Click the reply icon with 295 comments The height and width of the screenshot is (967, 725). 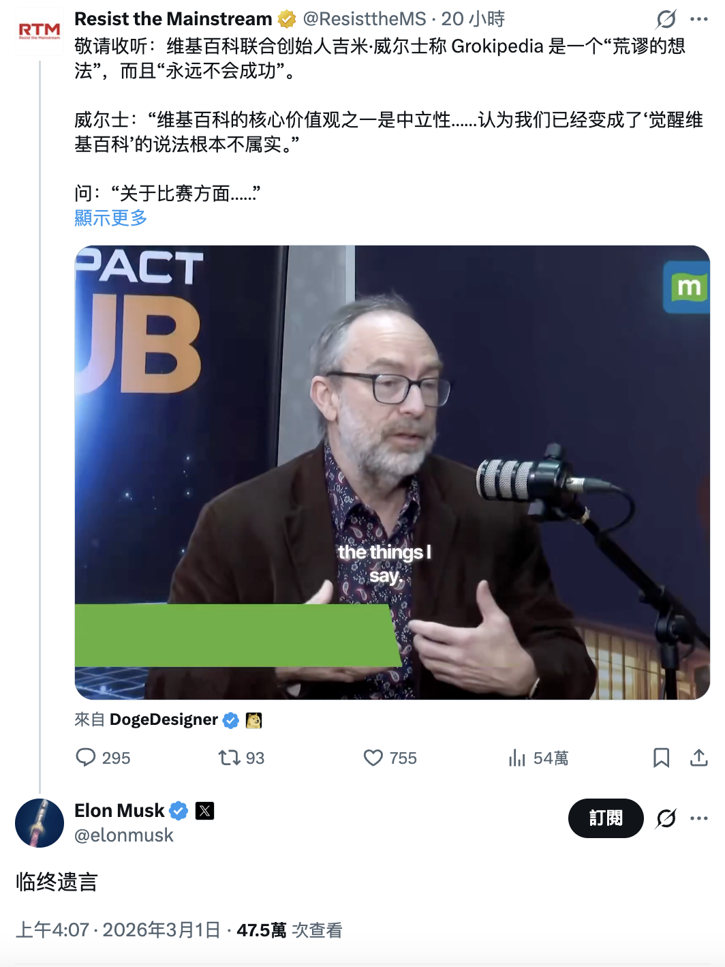click(x=86, y=758)
